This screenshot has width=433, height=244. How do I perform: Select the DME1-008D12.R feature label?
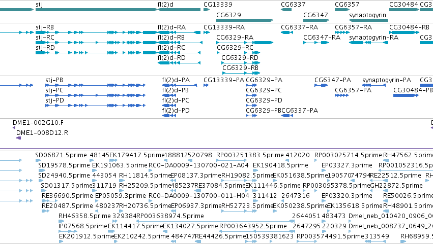pos(42,133)
